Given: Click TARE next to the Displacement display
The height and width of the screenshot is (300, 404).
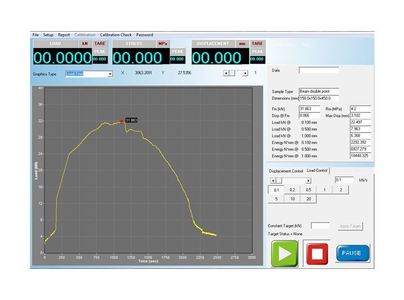Looking at the screenshot, I should point(257,43).
